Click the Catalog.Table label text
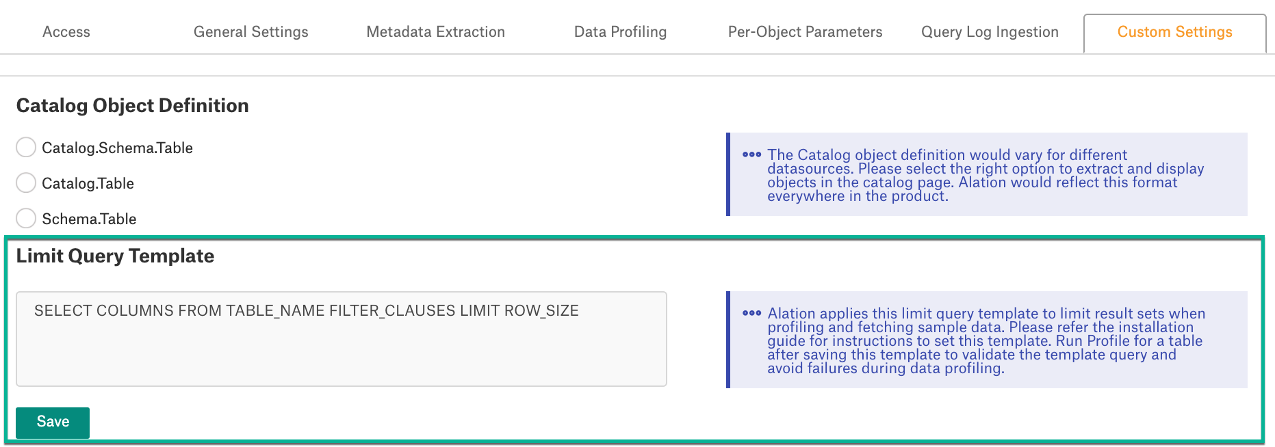 [x=88, y=183]
